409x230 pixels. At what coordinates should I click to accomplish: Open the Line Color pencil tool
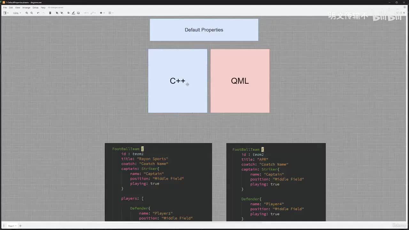(x=73, y=13)
